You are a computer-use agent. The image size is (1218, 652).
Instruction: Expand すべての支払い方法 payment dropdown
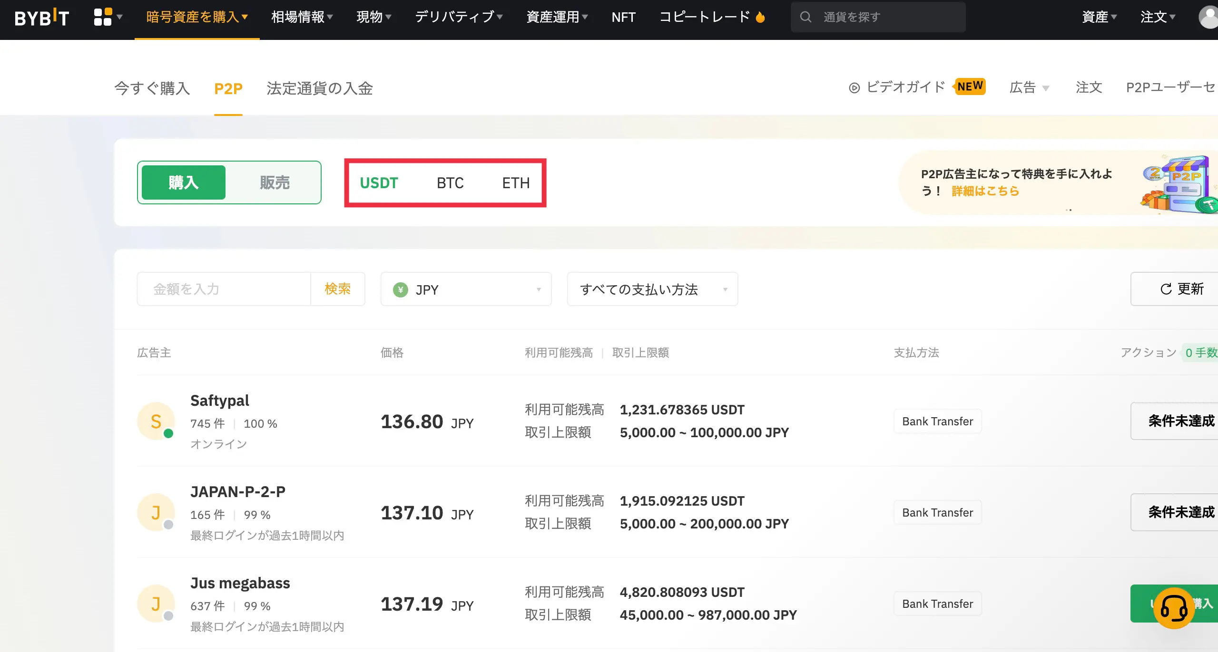point(652,289)
